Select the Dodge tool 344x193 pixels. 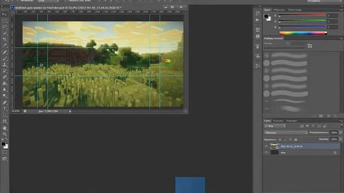[x=4, y=96]
